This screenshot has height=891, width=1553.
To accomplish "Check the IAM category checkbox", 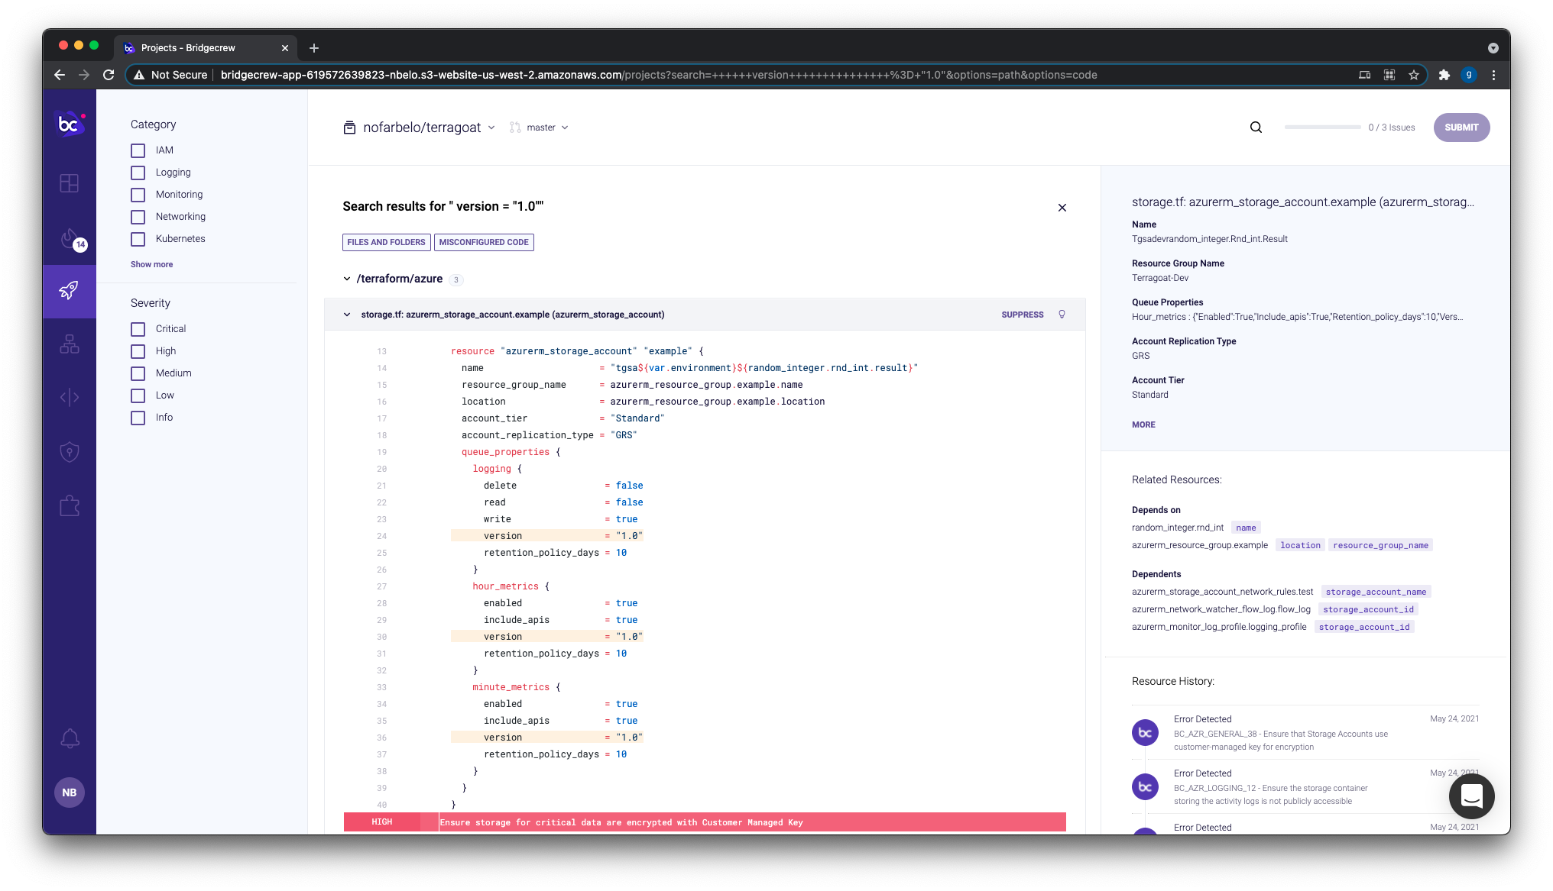I will [138, 150].
